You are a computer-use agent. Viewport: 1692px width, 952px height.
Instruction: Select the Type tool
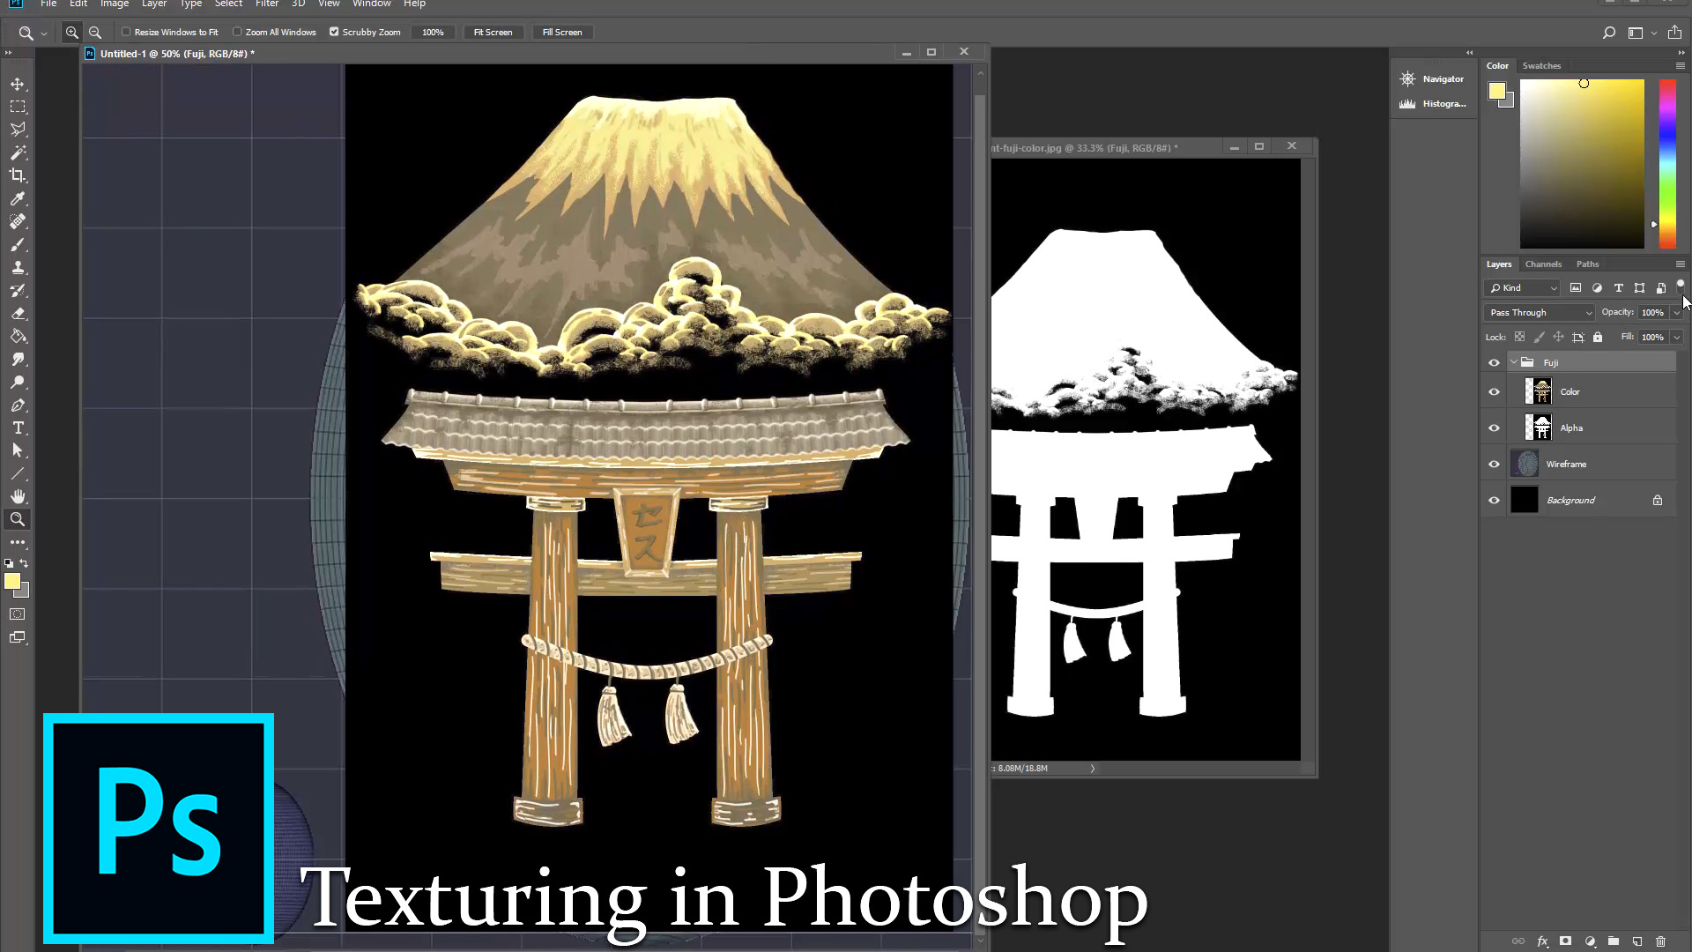coord(18,428)
